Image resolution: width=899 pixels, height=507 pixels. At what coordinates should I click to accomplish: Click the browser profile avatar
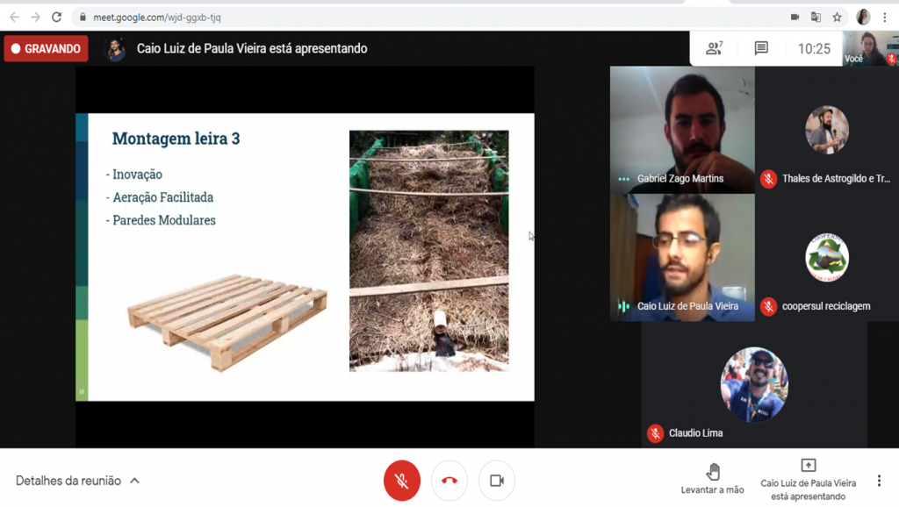click(x=863, y=18)
